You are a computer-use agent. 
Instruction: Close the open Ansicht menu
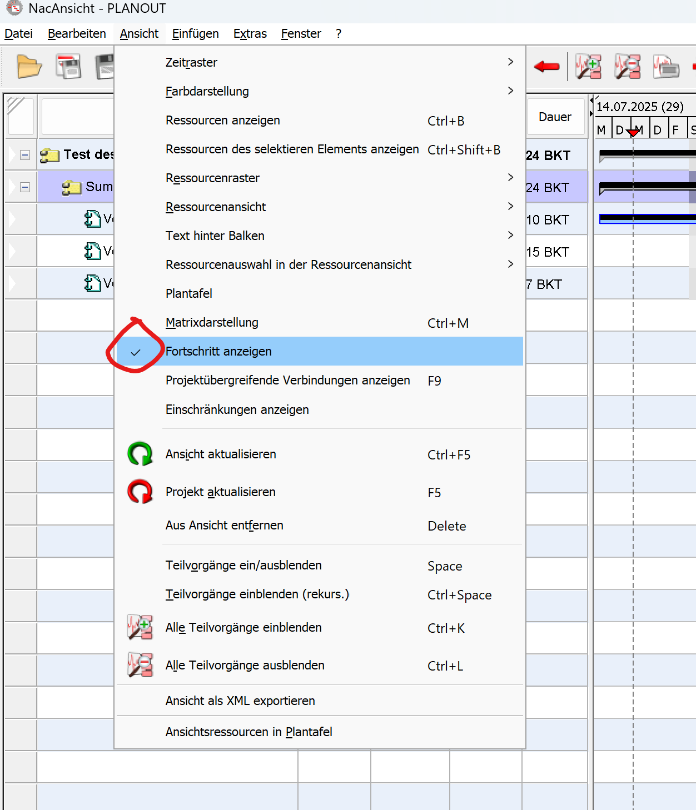click(x=139, y=33)
